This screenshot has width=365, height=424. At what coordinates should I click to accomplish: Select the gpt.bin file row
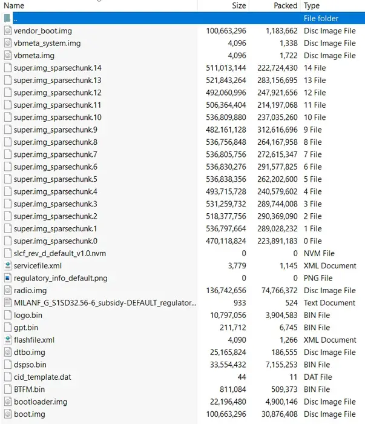pyautogui.click(x=26, y=328)
